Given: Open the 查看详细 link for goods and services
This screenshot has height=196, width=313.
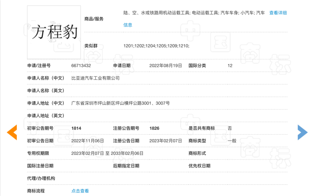Looking at the screenshot, I should click(278, 13).
